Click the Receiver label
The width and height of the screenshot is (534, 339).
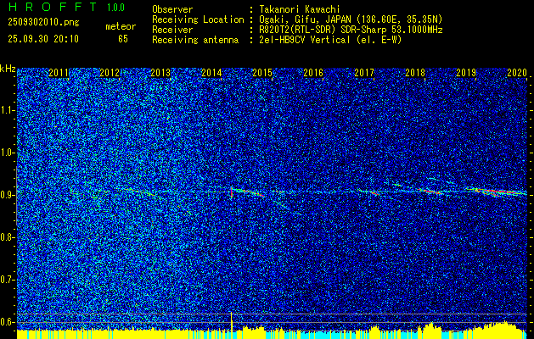pos(172,30)
